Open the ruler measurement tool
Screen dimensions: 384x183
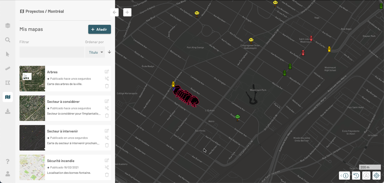coord(8,68)
